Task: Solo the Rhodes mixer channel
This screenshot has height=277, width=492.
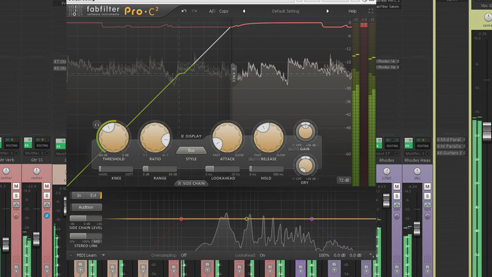Action: coord(396,196)
